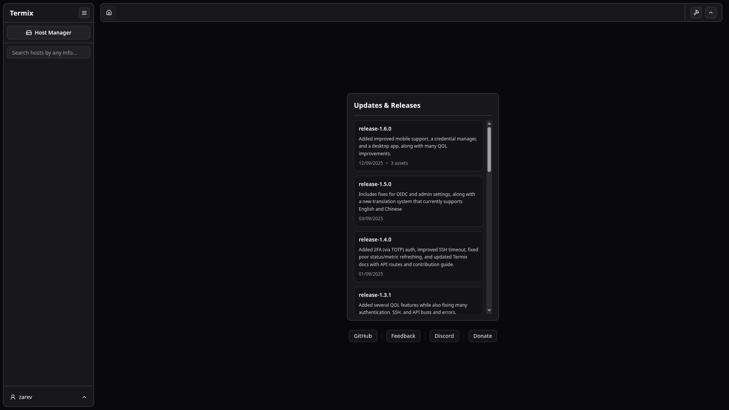Click the Donate button
Viewport: 729px width, 410px height.
coord(483,336)
